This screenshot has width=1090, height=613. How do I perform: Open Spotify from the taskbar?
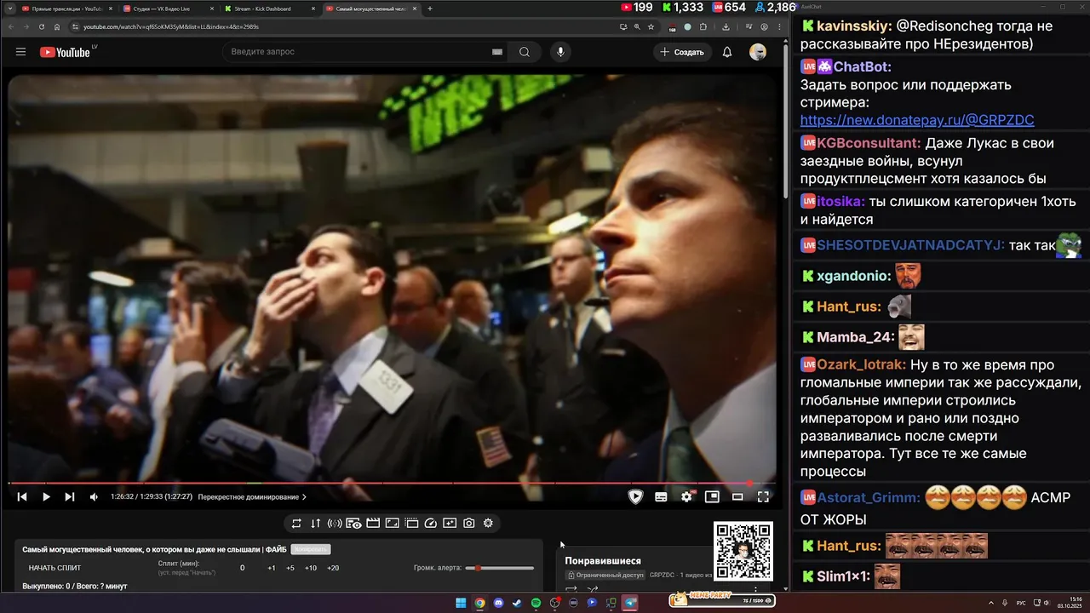click(x=536, y=603)
